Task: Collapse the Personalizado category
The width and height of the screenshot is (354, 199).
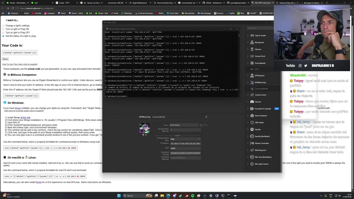Action: (248, 63)
